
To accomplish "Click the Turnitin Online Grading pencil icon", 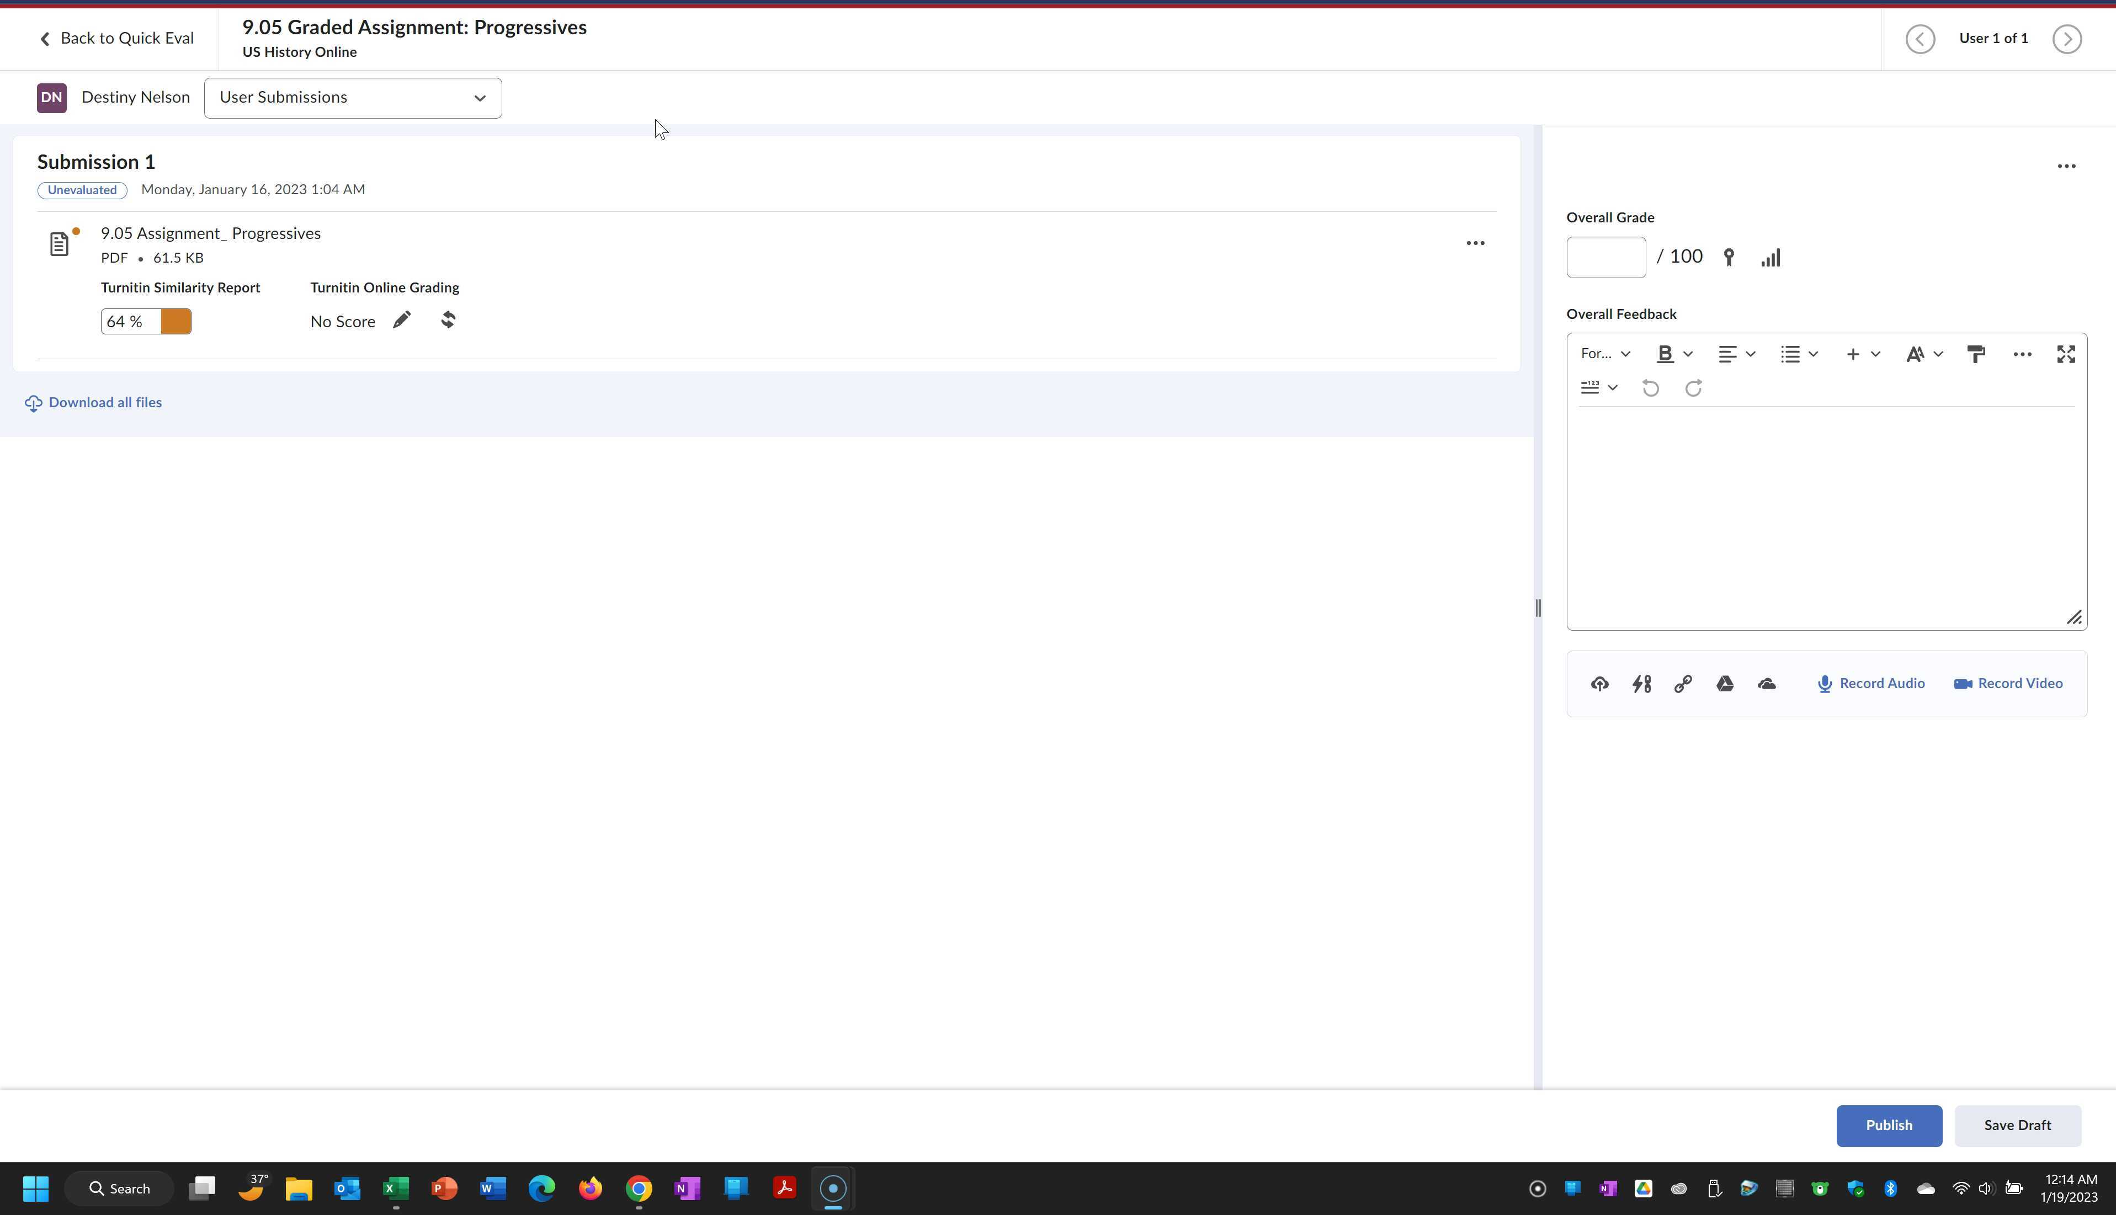I will (401, 321).
